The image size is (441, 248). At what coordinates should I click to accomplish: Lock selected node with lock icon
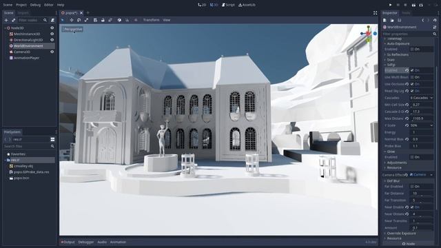[x=103, y=20]
